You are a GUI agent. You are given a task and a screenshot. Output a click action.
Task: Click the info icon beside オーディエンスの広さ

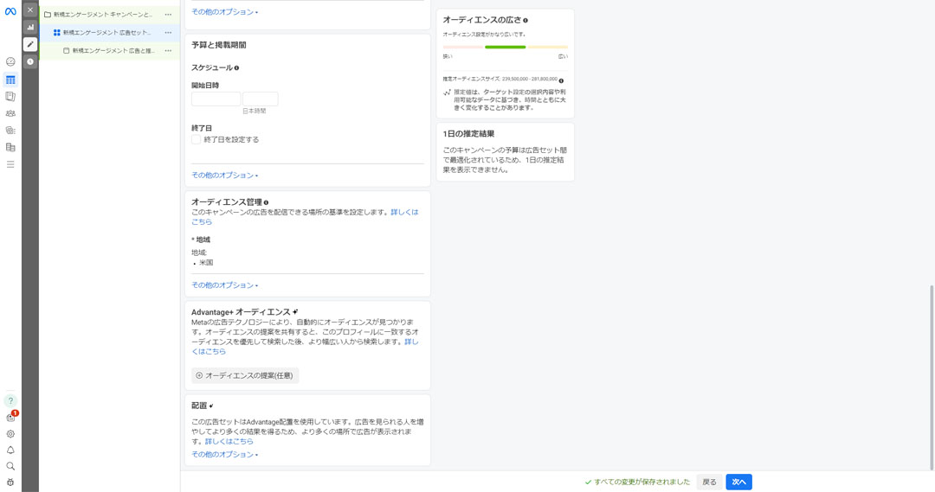526,20
